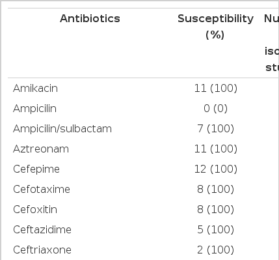Select the Cefotaxime row label

[42, 190]
